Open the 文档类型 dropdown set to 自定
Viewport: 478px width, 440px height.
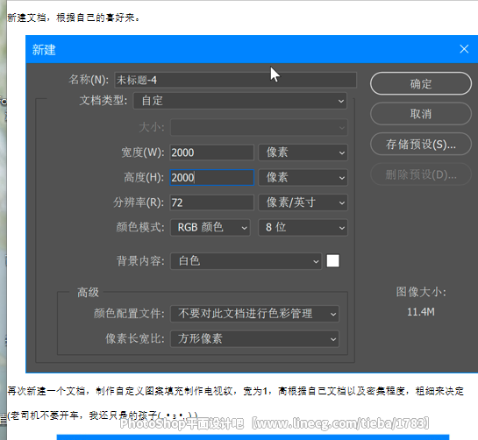pyautogui.click(x=240, y=101)
